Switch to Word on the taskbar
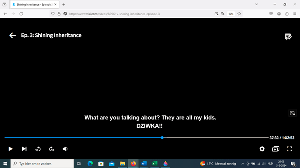 click(144, 164)
